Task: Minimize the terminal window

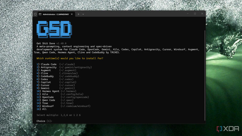Action: [x=188, y=14]
